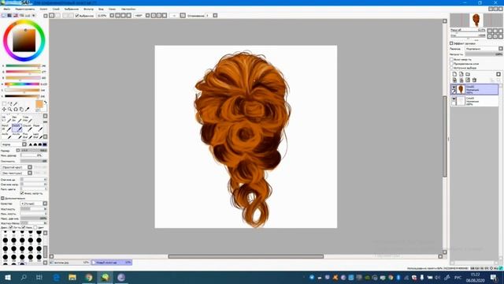
Task: Show the HSV slider panel icon
Action: click(x=16, y=16)
